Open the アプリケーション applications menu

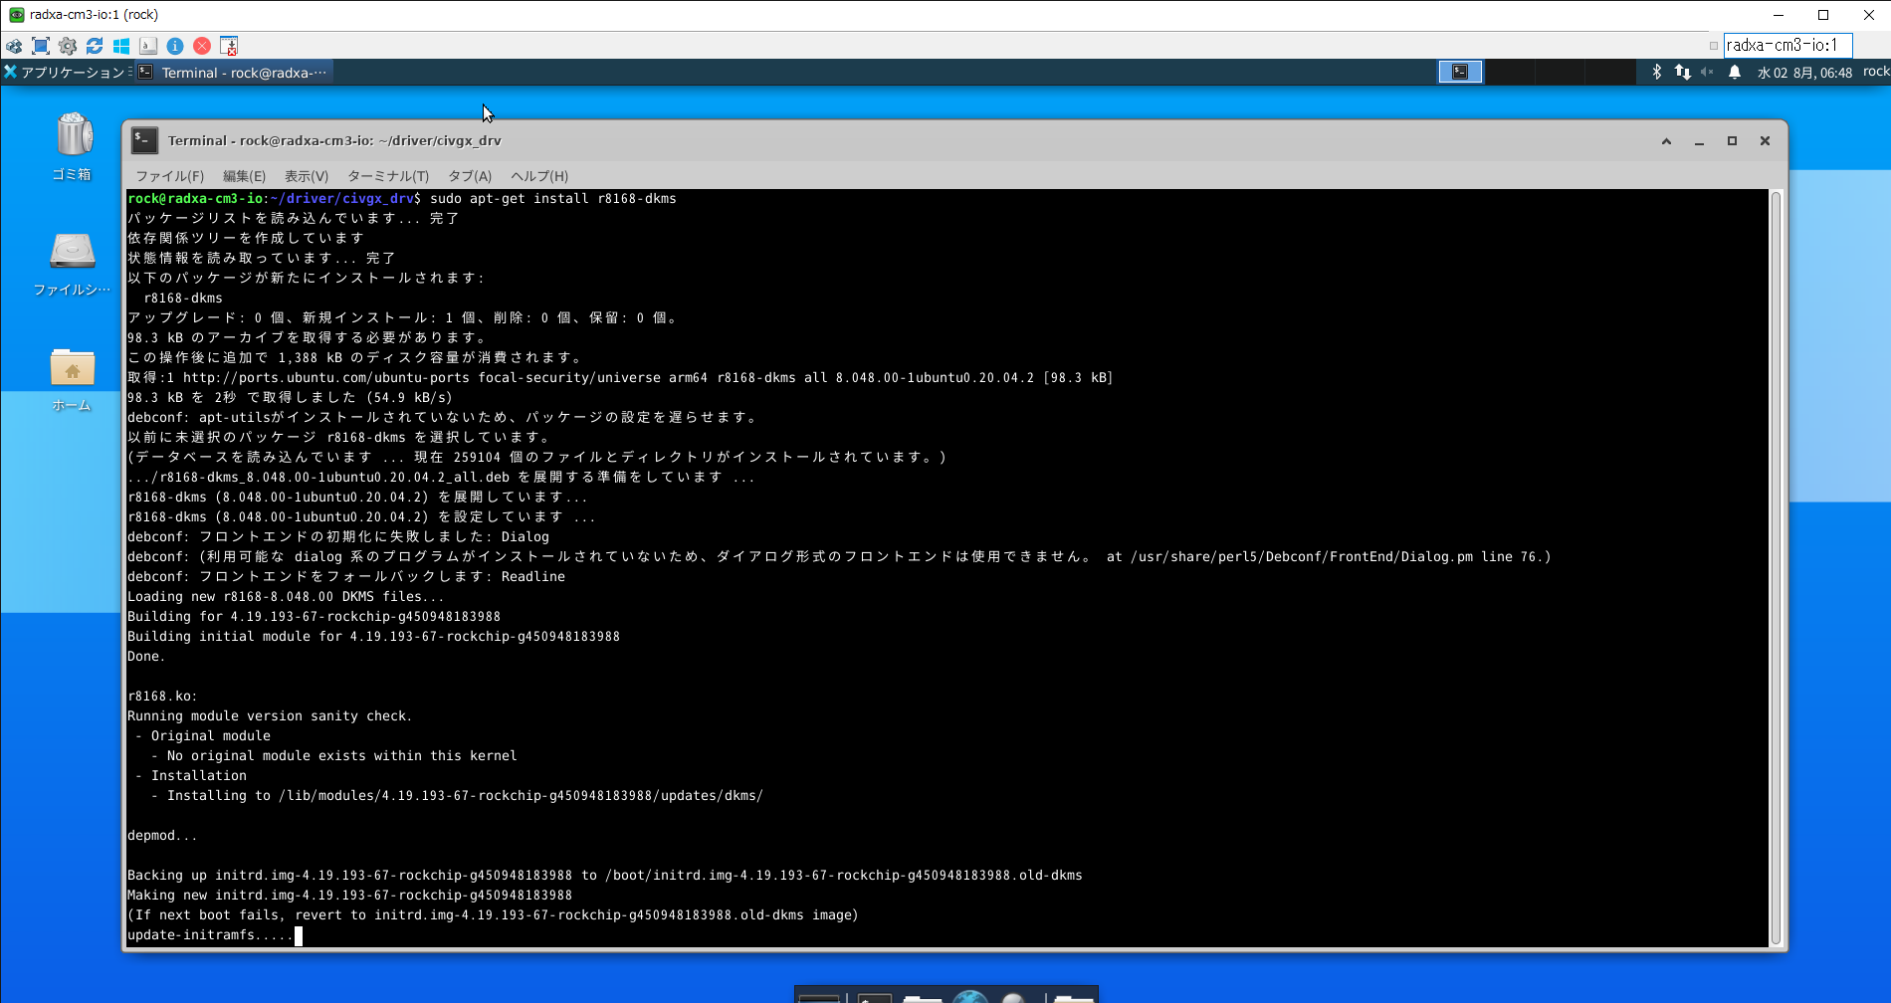coord(67,73)
